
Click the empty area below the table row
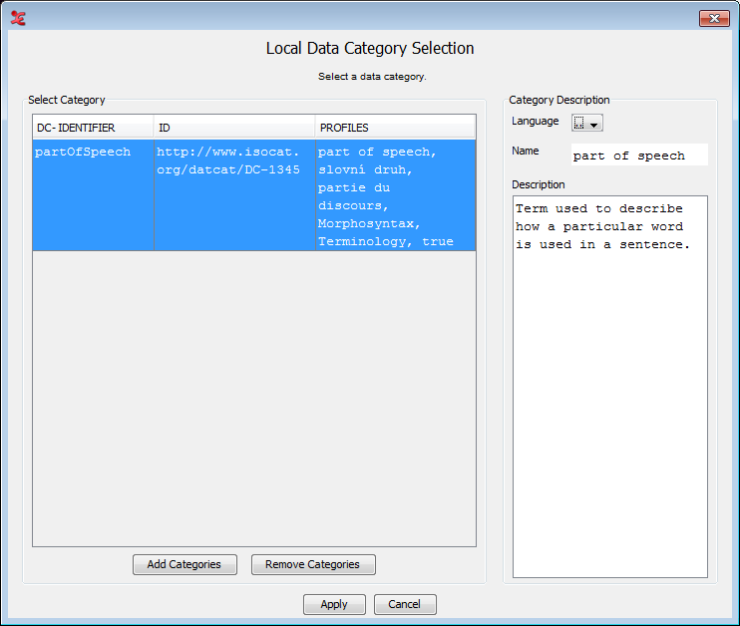click(254, 399)
